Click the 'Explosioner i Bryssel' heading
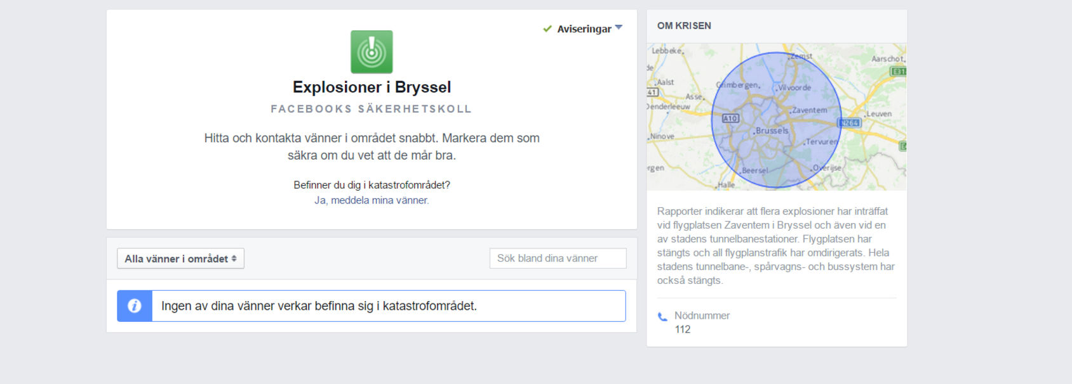The width and height of the screenshot is (1072, 384). 372,87
